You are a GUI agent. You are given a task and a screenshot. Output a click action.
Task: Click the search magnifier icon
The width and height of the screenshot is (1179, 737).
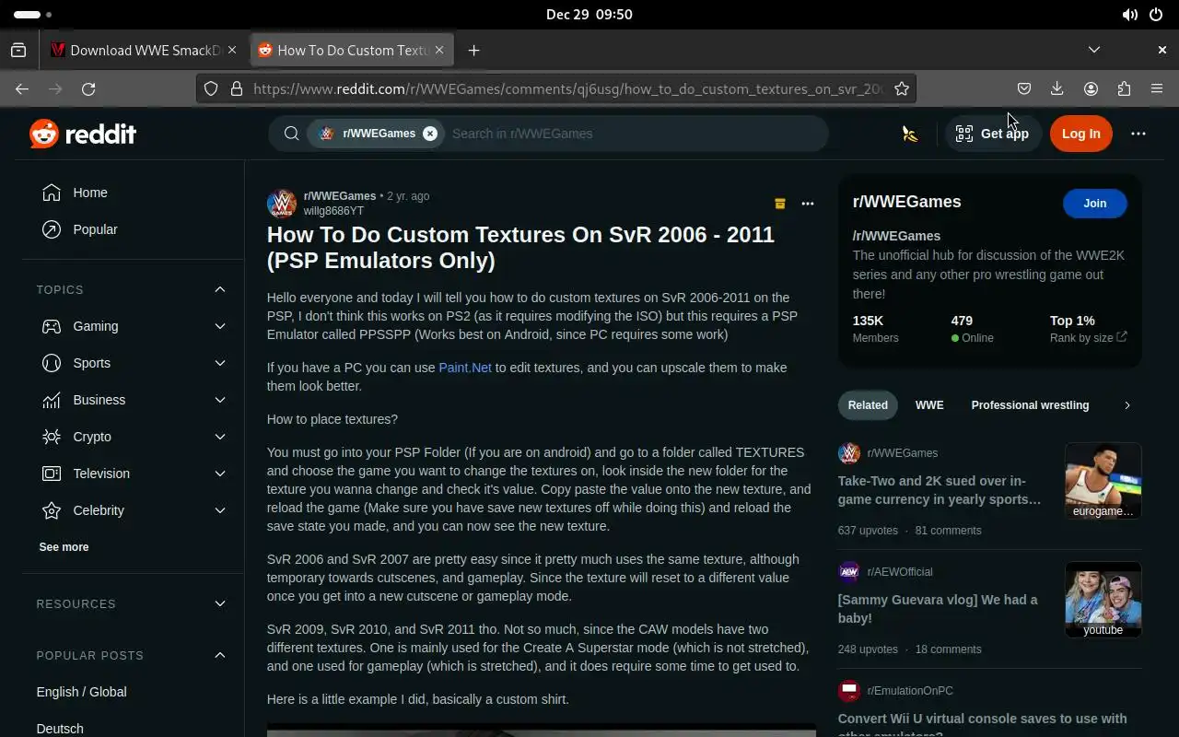click(x=291, y=134)
